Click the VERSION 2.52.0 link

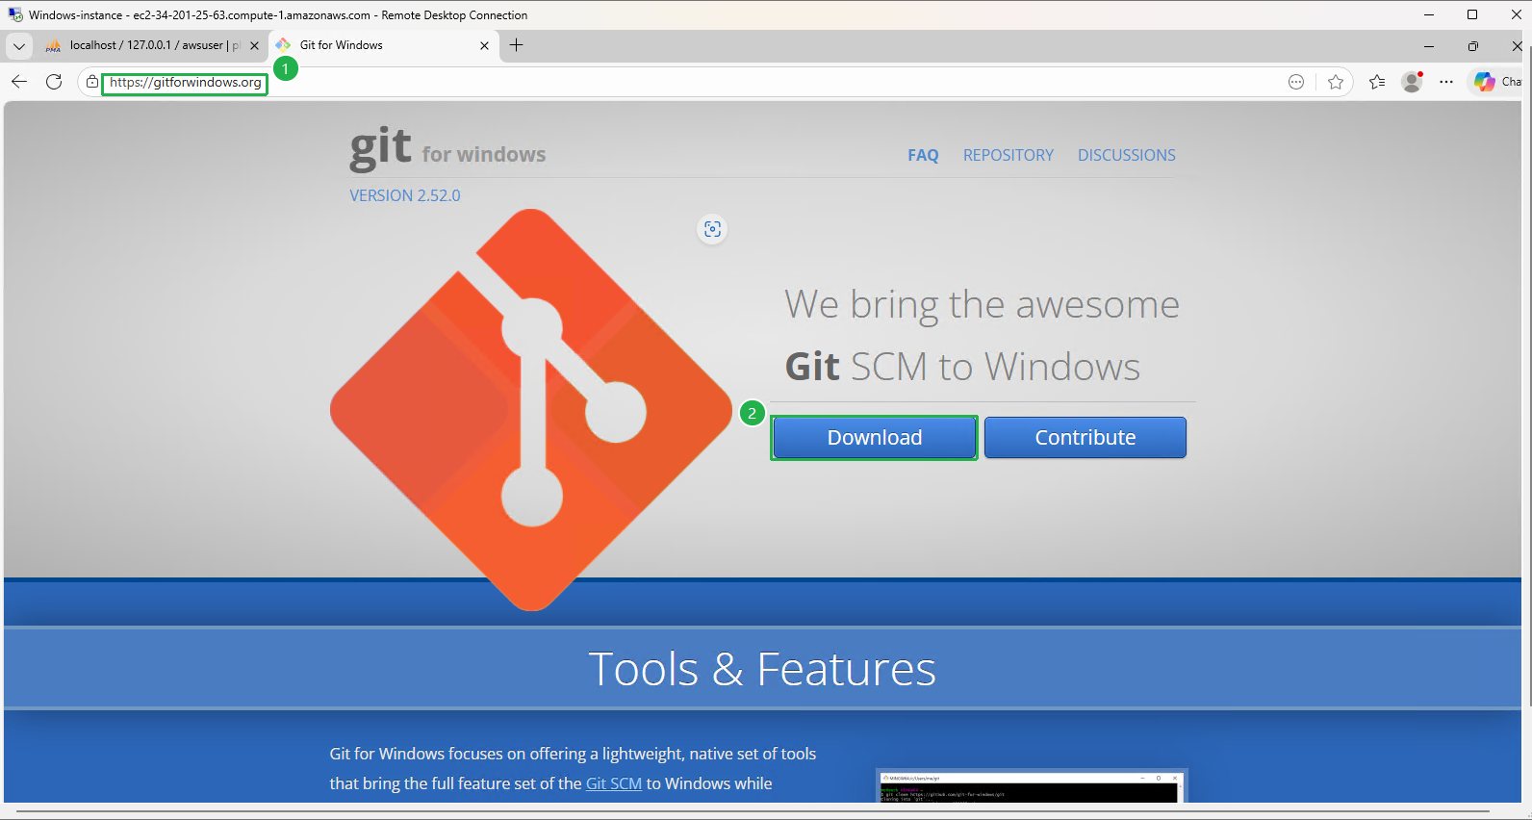pos(405,195)
